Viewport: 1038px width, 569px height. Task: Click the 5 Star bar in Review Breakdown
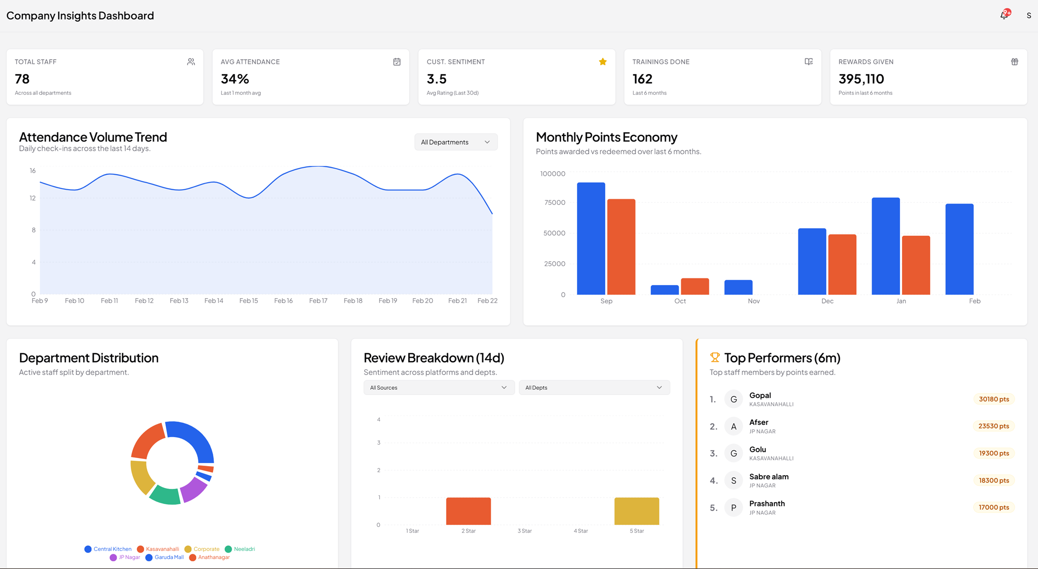tap(637, 512)
